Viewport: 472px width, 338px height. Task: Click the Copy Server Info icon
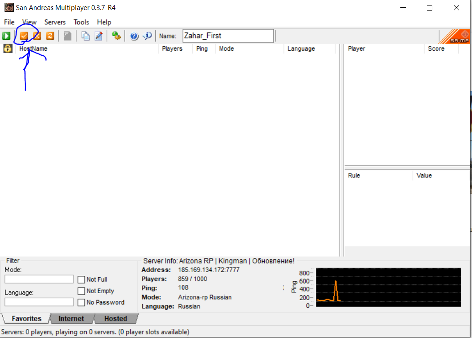[x=85, y=36]
